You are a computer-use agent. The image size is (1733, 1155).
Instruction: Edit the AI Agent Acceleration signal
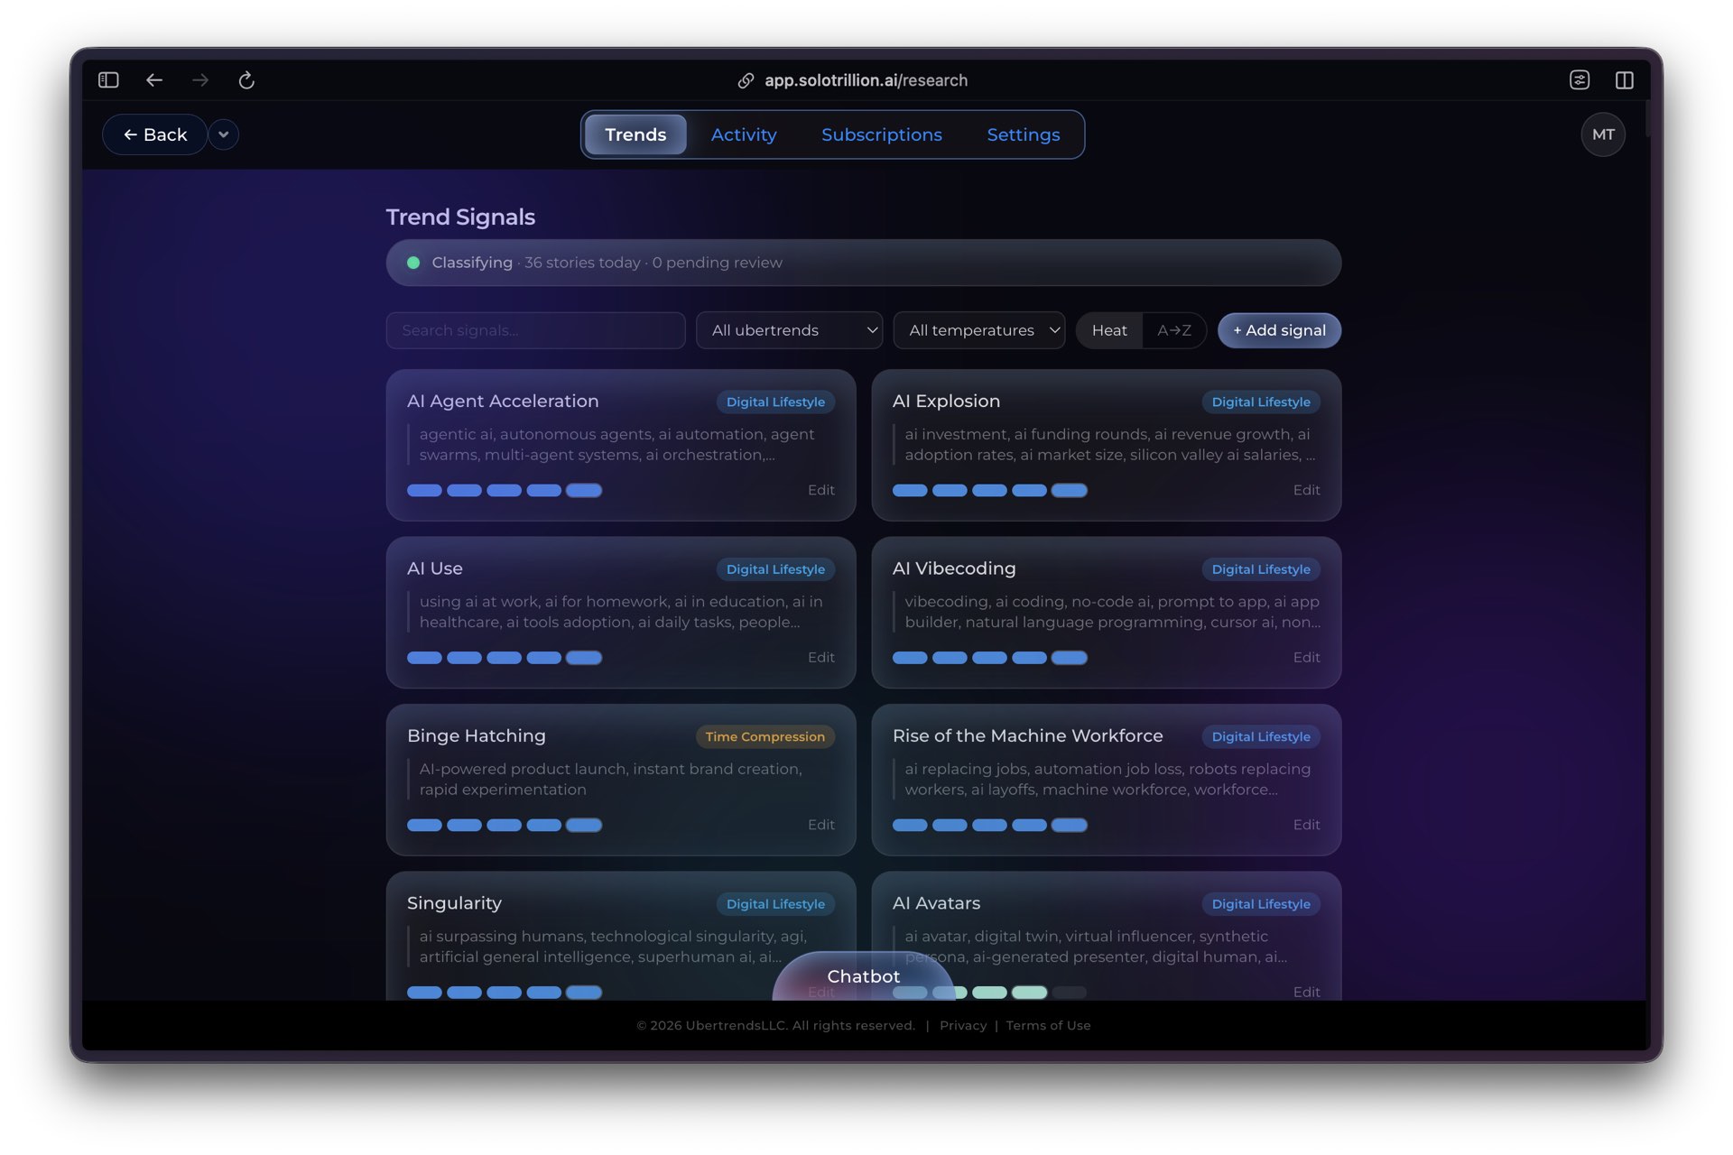click(820, 490)
